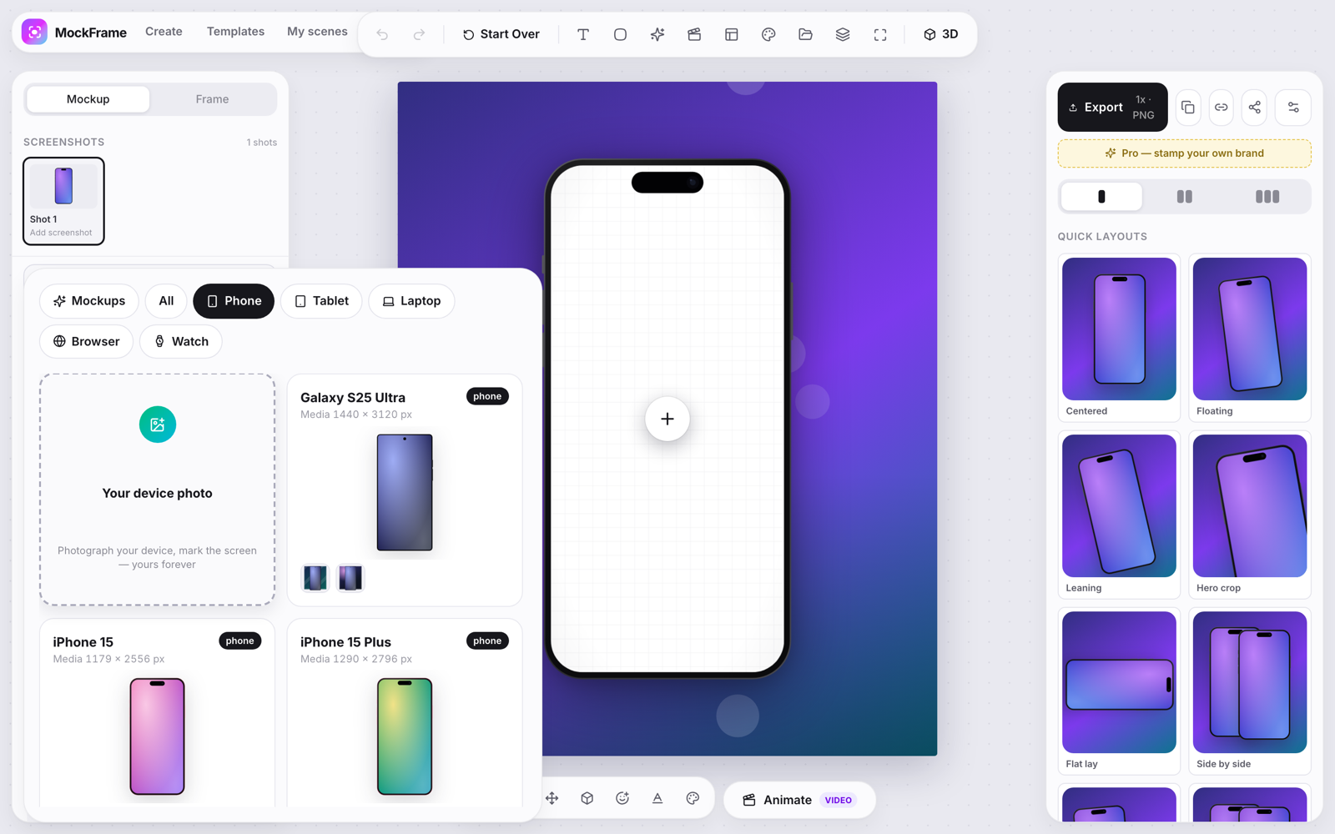Screen dimensions: 1335x834
Task: Open My scenes
Action: (x=317, y=32)
